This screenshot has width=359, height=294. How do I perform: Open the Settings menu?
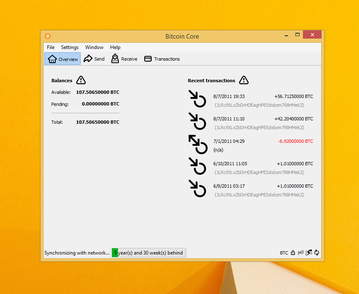70,47
